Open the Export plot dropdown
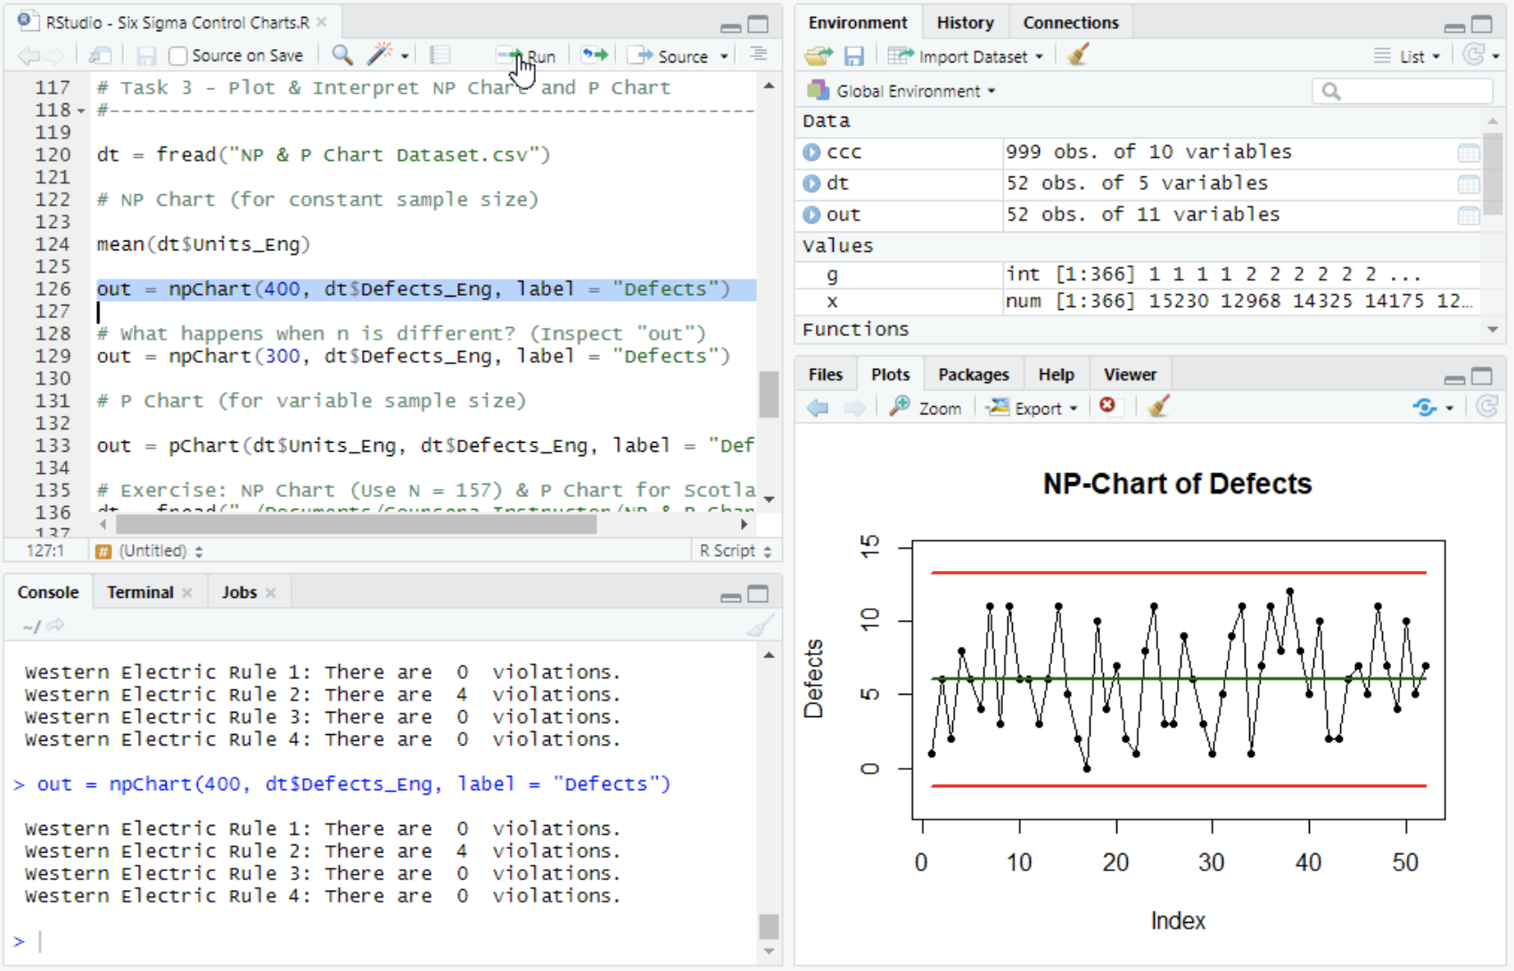The image size is (1514, 971). [1033, 408]
